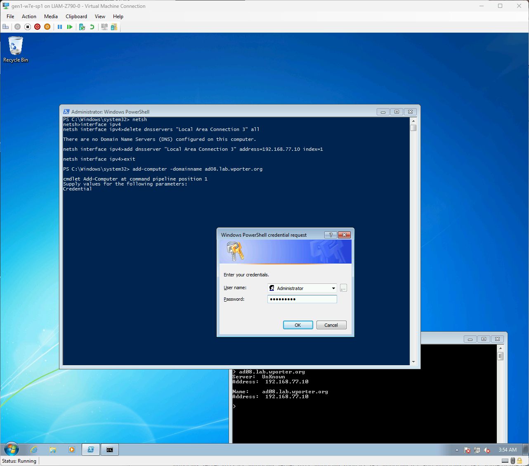Click the red Shut Down icon
The height and width of the screenshot is (466, 529).
(x=38, y=27)
